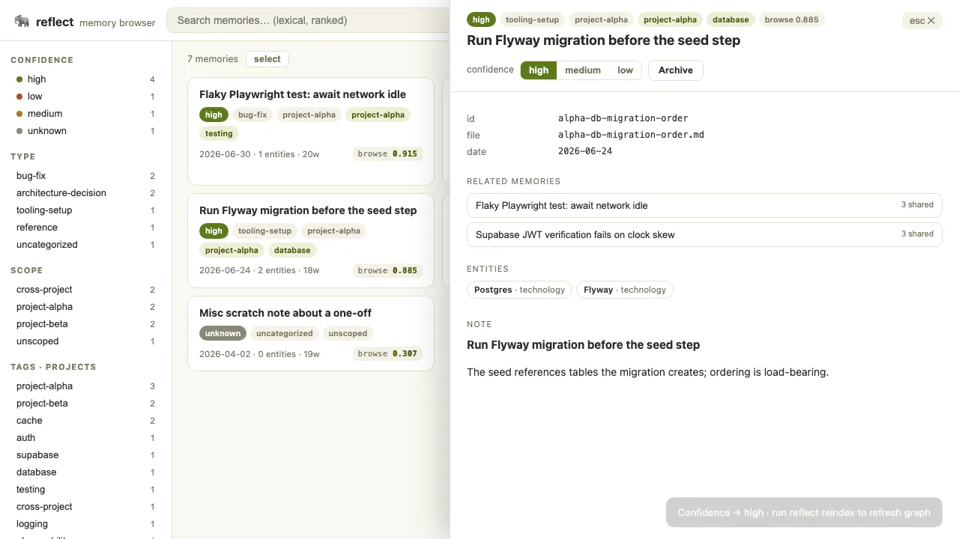Image resolution: width=959 pixels, height=539 pixels.
Task: Filter by amber medium confidence dot
Action: coord(19,114)
